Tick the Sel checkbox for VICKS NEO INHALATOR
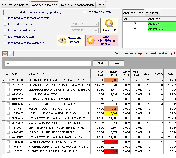Image resolution: width=176 pixels, height=158 pixels. (8, 94)
